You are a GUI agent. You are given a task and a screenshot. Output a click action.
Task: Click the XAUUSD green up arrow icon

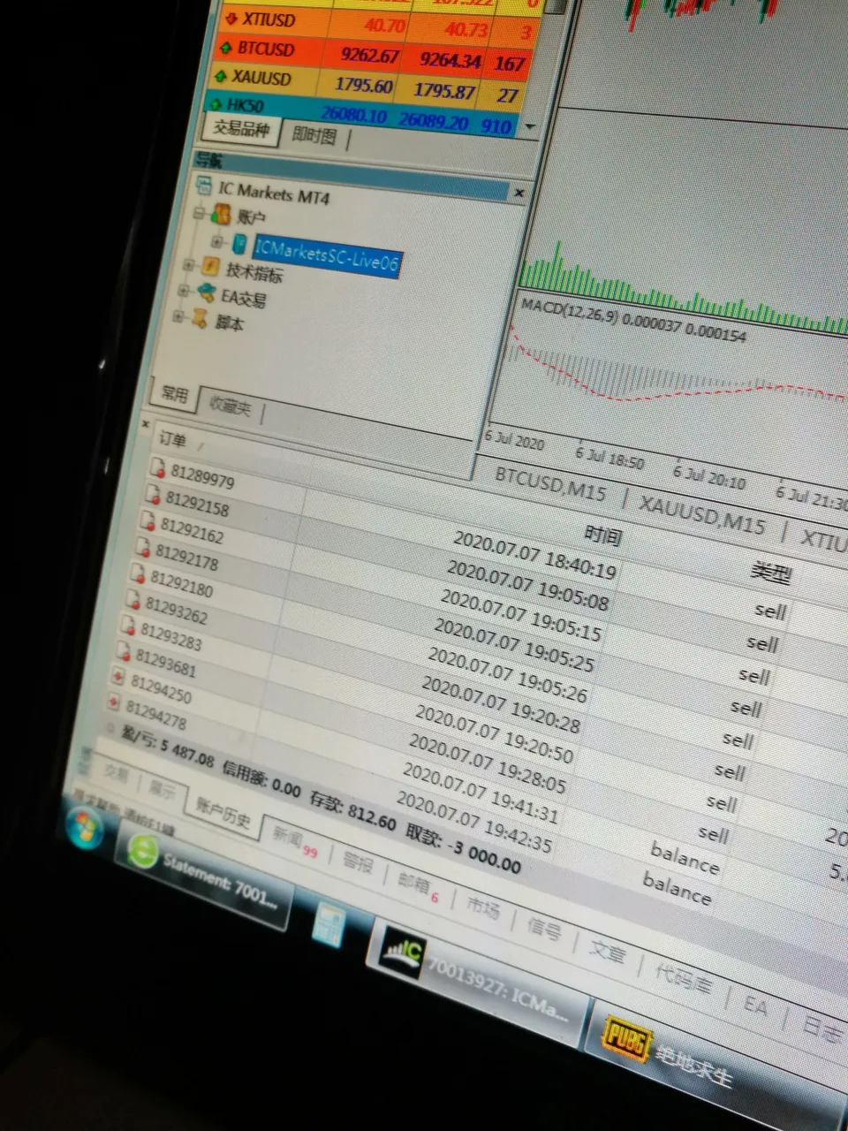click(x=220, y=76)
